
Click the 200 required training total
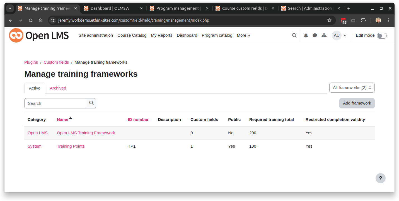pyautogui.click(x=253, y=133)
